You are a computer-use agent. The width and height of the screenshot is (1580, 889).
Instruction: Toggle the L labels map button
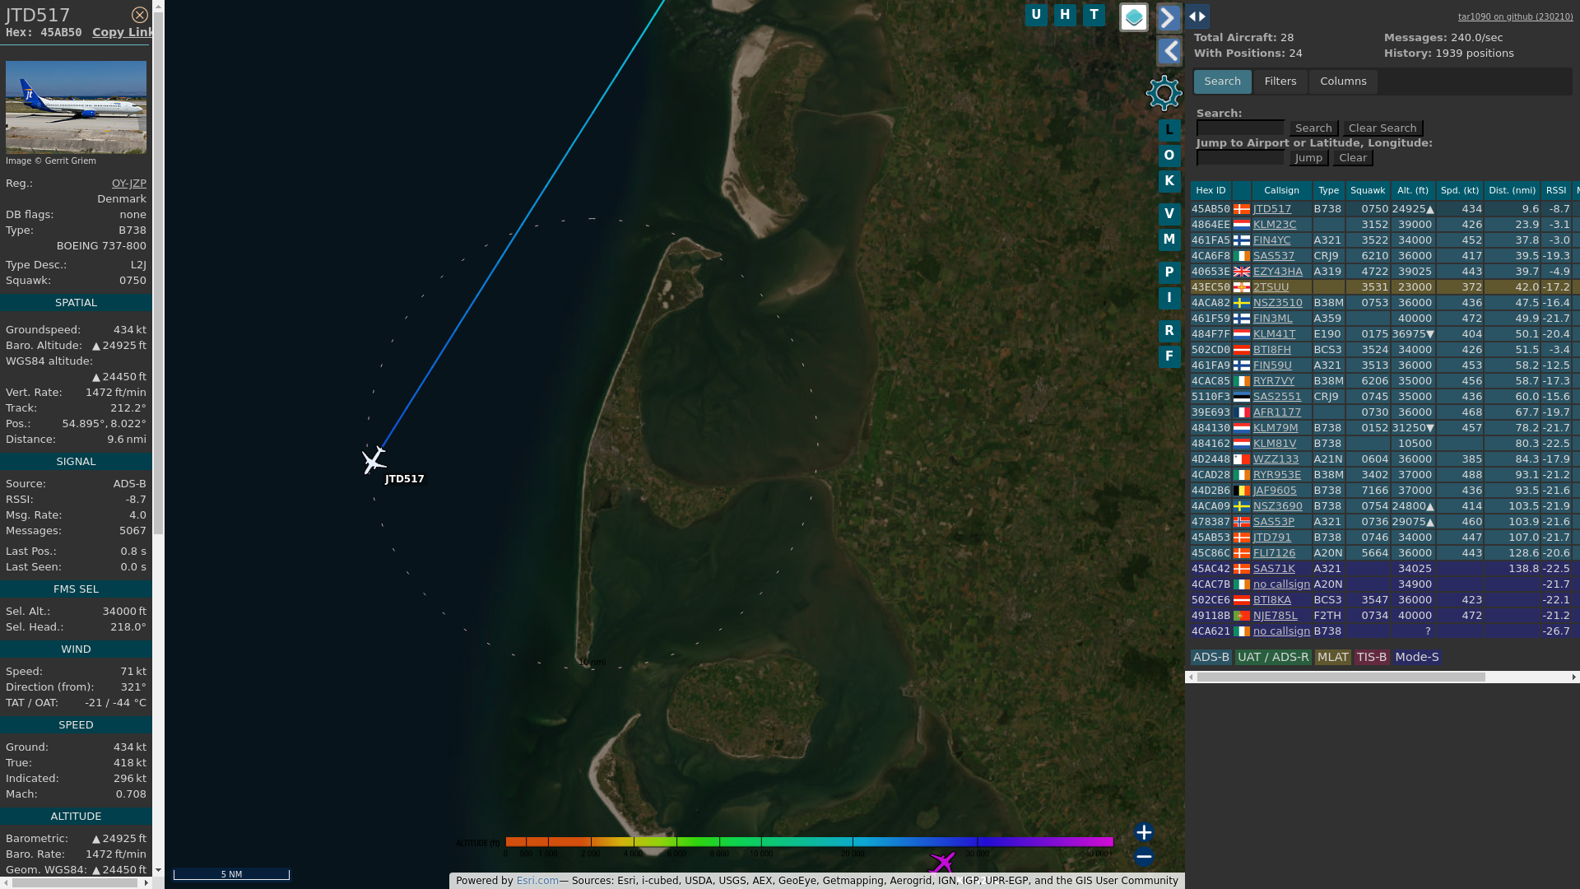1169,130
